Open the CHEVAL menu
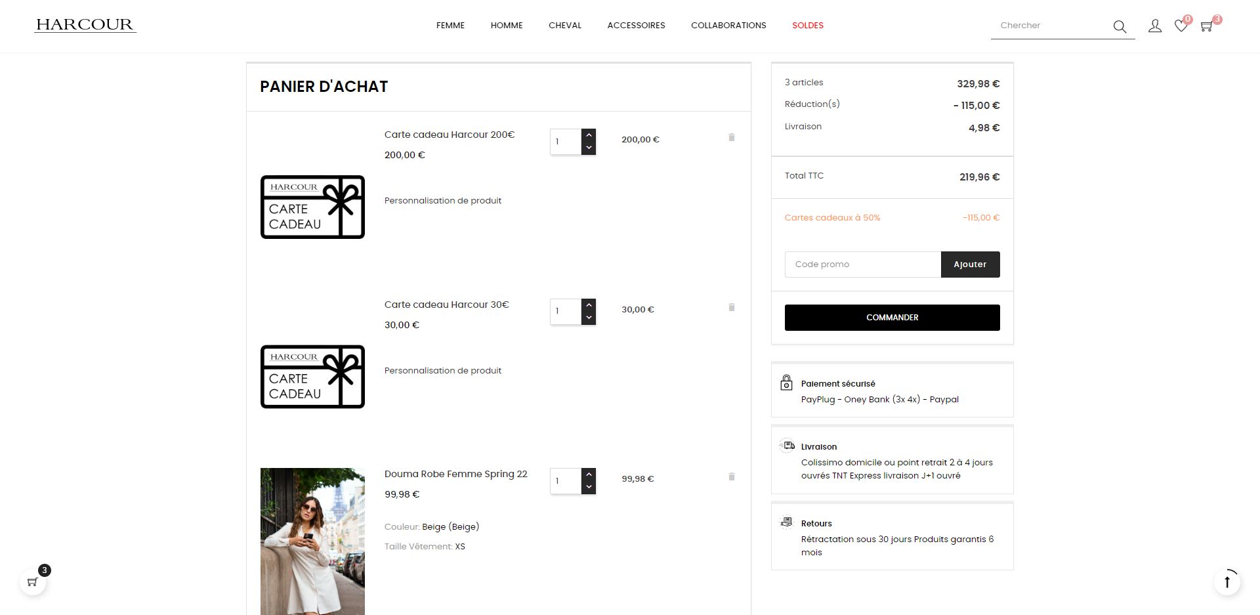Viewport: 1260px width, 615px height. [x=565, y=26]
